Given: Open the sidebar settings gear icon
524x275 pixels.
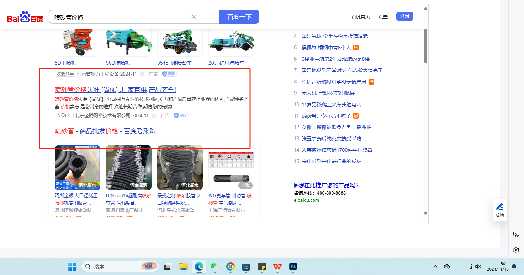Looking at the screenshot, I should pyautogui.click(x=516, y=250).
